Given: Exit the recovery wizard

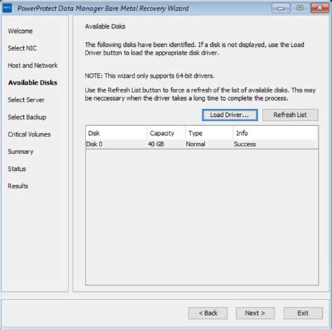Looking at the screenshot, I should click(303, 313).
